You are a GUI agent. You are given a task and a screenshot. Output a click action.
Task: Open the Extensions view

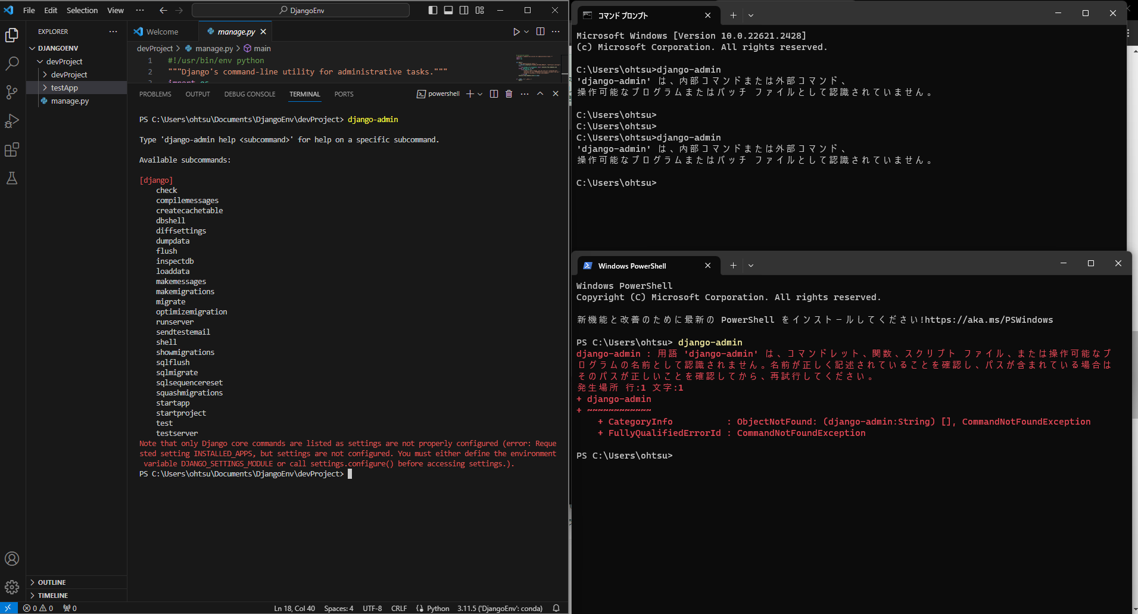tap(12, 149)
